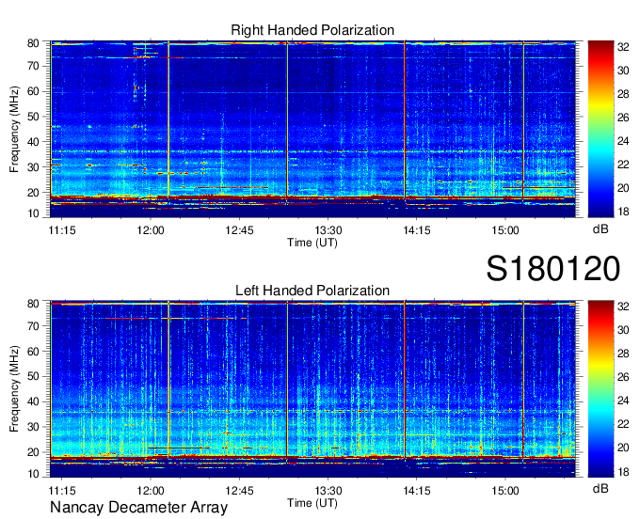The height and width of the screenshot is (519, 640).
Task: Click the S180120 observation label
Action: (x=553, y=269)
